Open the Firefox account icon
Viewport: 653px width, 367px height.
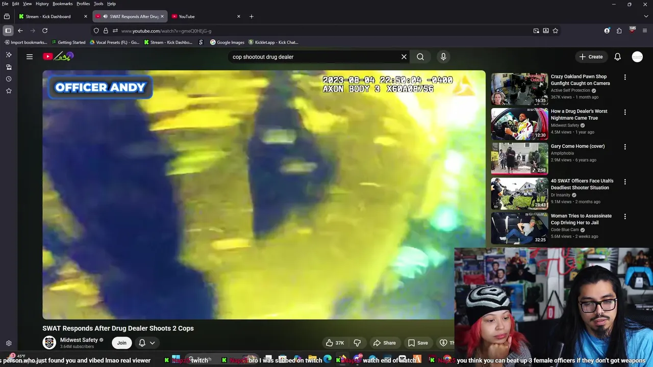coord(607,31)
